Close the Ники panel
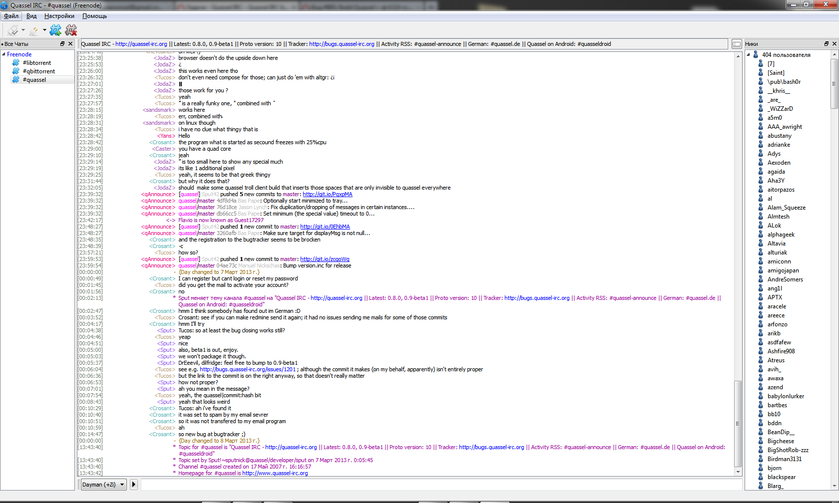The image size is (839, 503). pos(835,44)
